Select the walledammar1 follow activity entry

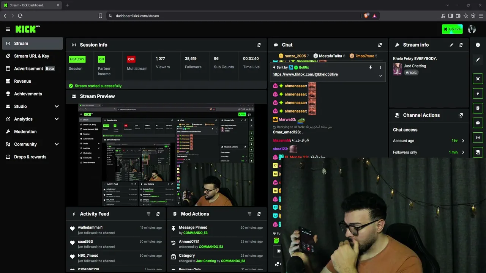tap(116, 230)
